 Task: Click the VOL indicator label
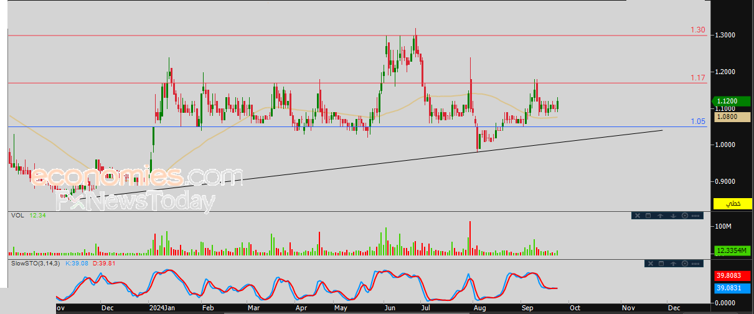[x=17, y=216]
